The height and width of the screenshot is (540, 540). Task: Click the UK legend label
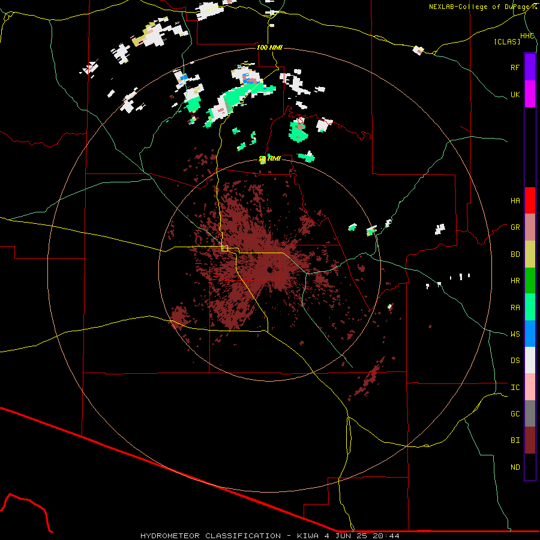pyautogui.click(x=515, y=94)
